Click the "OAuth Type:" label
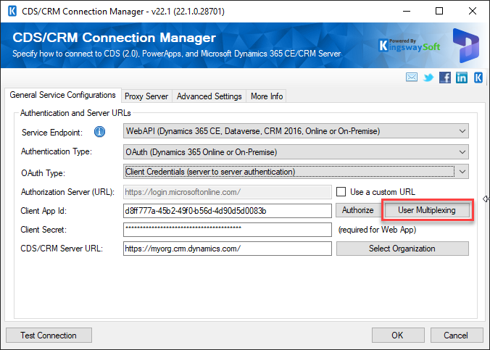This screenshot has height=350, width=490. (43, 172)
